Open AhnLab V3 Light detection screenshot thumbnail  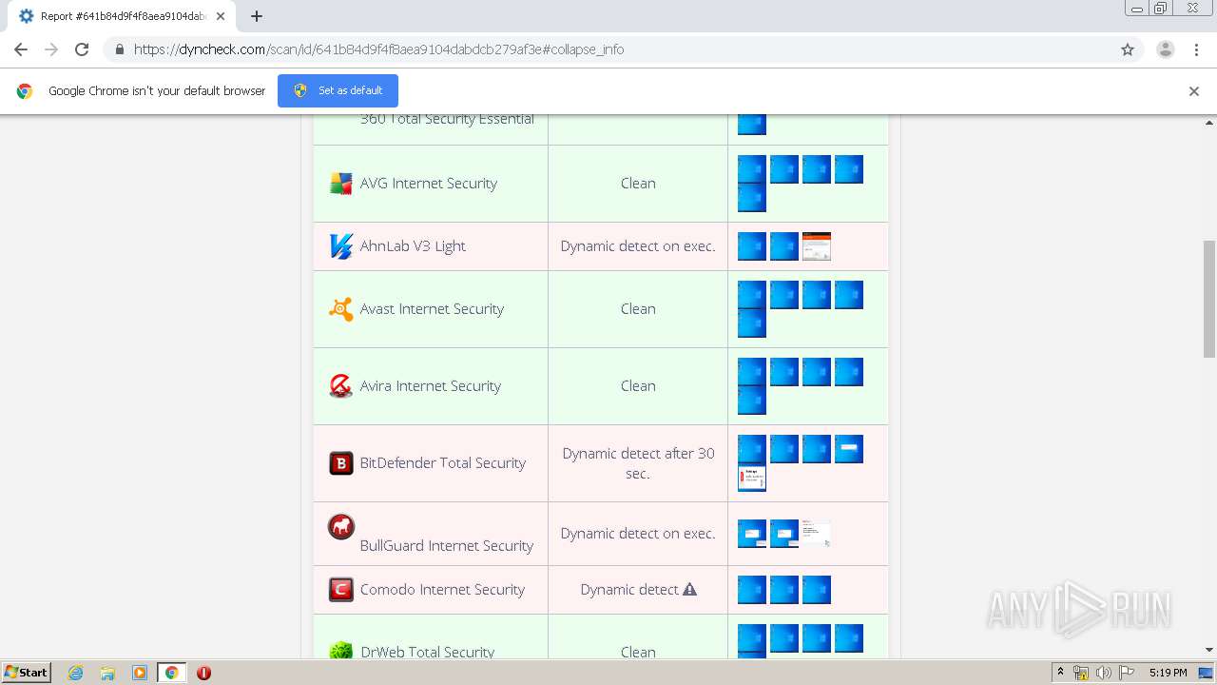click(817, 246)
